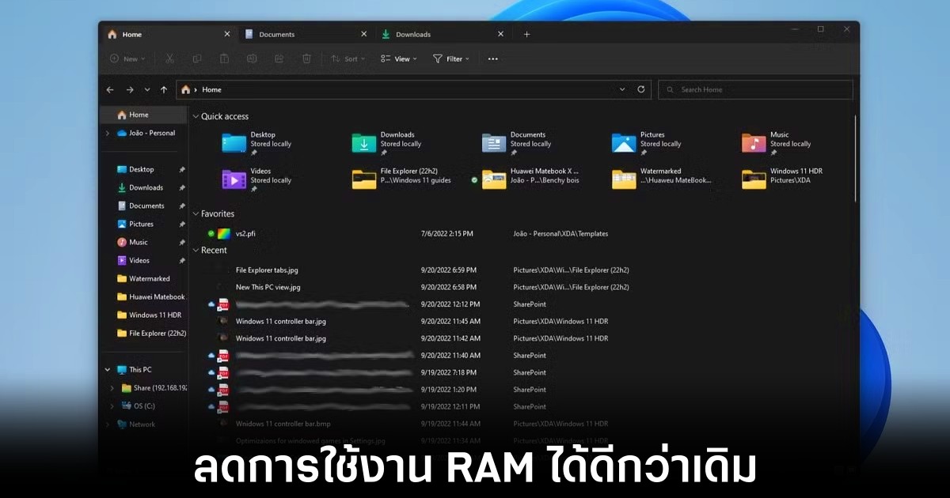Toggle the pin beside Pictures in sidebar
This screenshot has height=498, width=950.
[182, 224]
